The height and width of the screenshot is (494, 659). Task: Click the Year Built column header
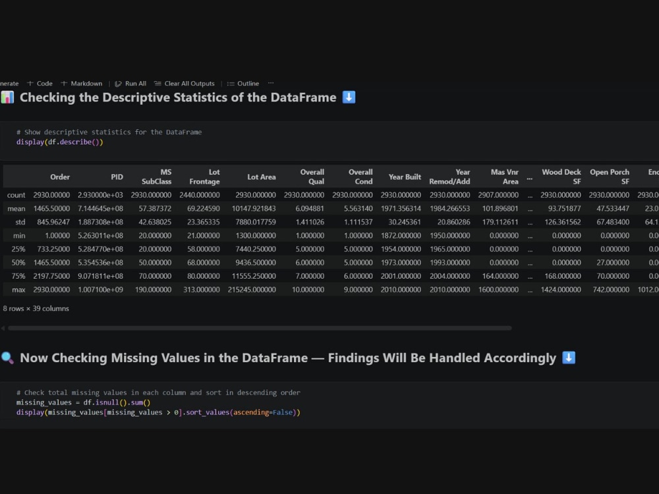coord(405,177)
